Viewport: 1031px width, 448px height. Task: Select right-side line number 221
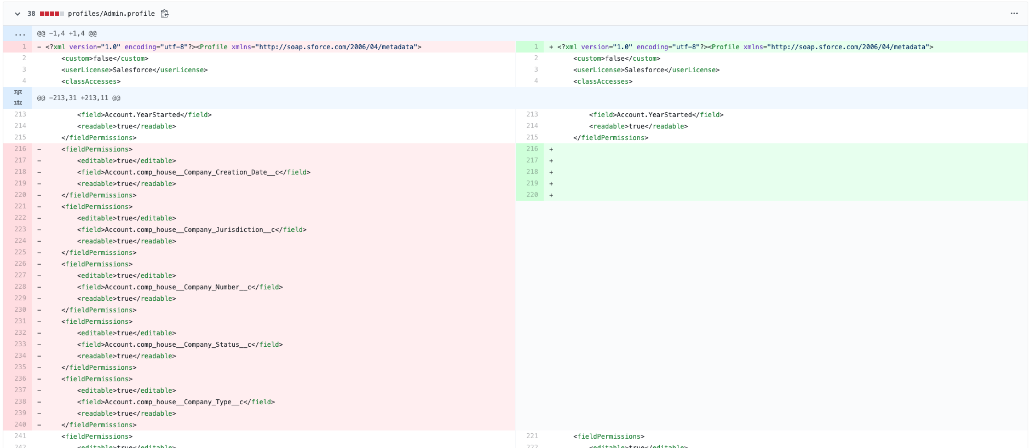(x=532, y=436)
